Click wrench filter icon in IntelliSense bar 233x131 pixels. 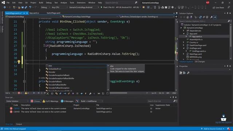(90, 94)
